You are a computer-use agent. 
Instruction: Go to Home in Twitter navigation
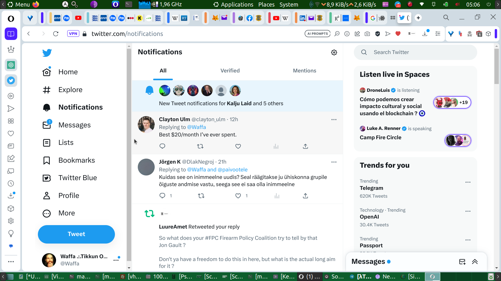click(60, 72)
